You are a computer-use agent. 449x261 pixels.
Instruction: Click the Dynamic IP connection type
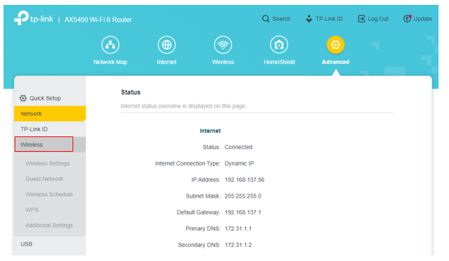coord(239,164)
